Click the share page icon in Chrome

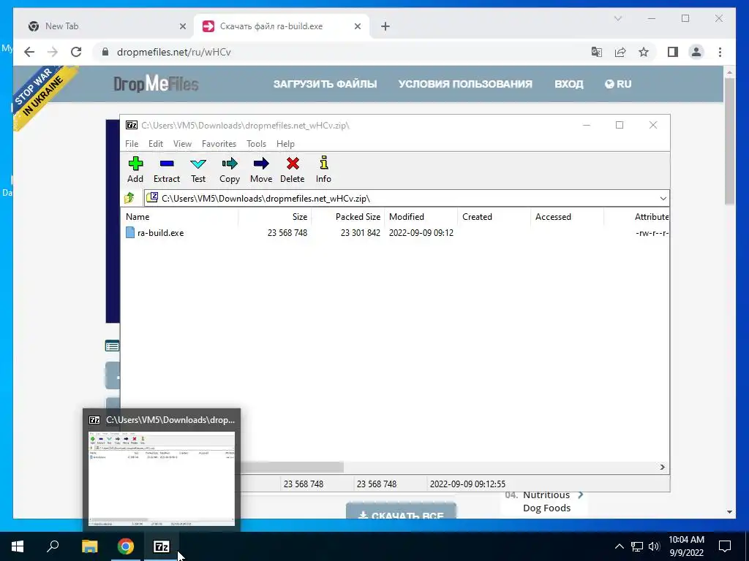[620, 52]
